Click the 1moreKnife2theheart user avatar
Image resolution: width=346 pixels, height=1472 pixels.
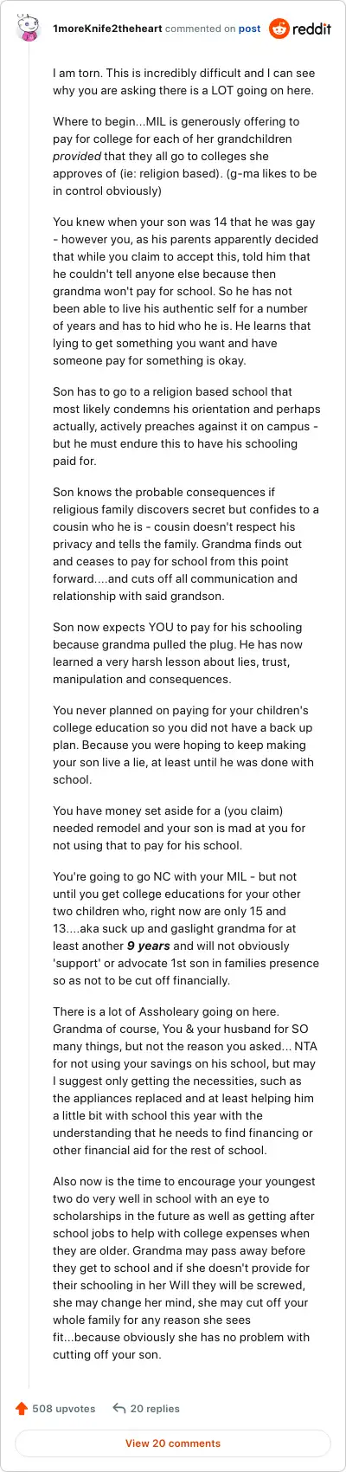tap(29, 29)
